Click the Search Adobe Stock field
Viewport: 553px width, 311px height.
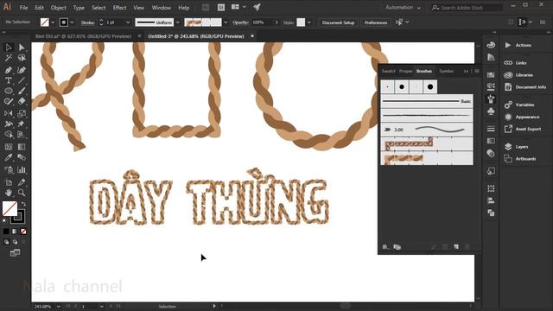point(467,8)
